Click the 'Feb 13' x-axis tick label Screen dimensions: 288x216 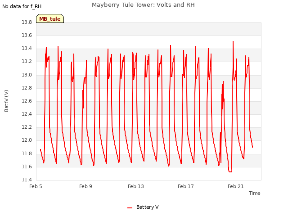[x=136, y=186]
